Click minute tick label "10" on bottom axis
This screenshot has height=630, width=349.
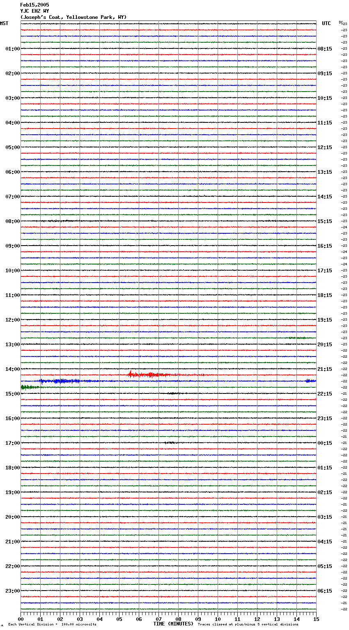tap(218, 619)
